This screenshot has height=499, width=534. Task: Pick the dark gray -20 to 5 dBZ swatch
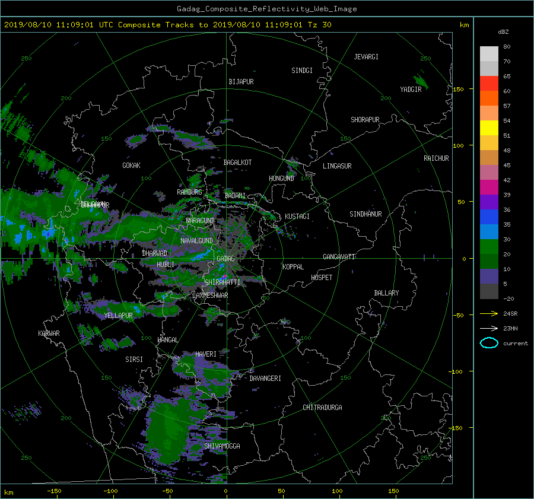coord(489,291)
